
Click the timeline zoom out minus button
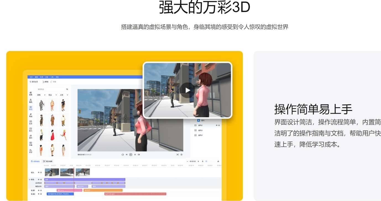click(x=187, y=161)
